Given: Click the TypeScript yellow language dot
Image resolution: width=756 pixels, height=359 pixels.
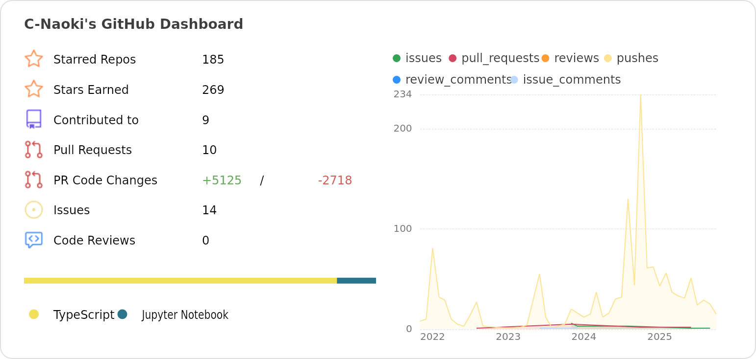Looking at the screenshot, I should point(34,314).
